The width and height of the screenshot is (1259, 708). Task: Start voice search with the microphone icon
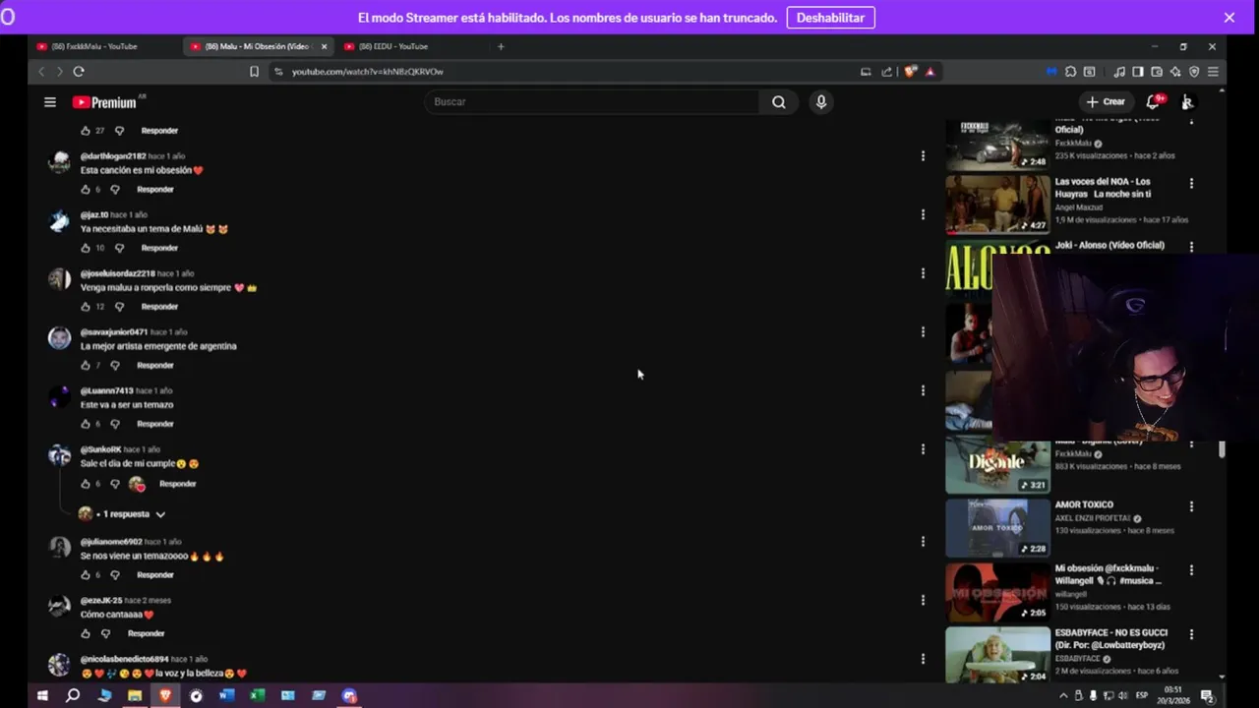821,102
